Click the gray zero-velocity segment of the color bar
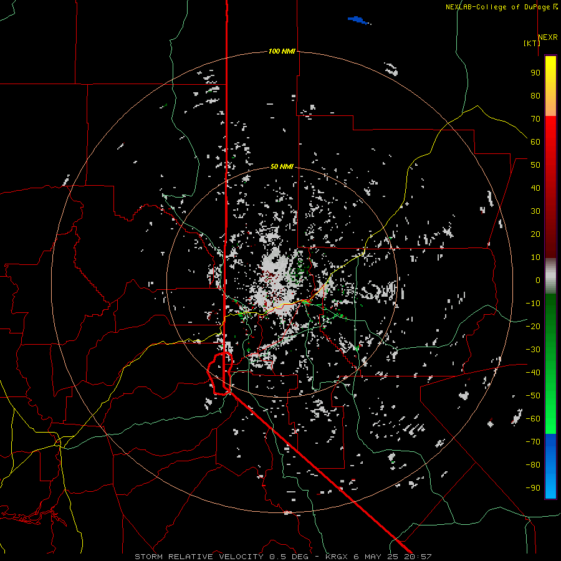 (550, 276)
